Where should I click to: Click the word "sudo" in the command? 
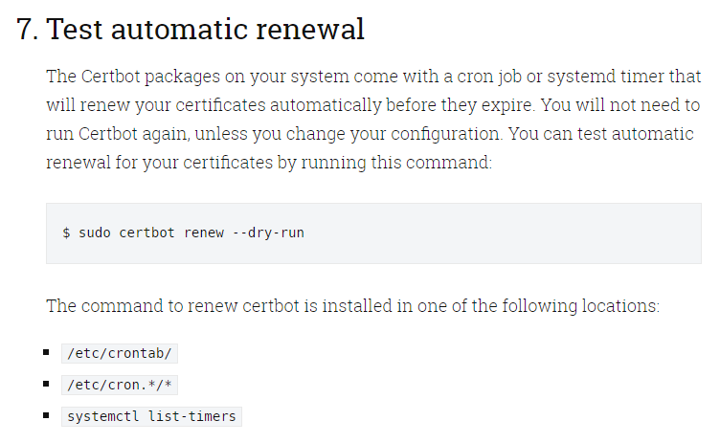coord(95,233)
